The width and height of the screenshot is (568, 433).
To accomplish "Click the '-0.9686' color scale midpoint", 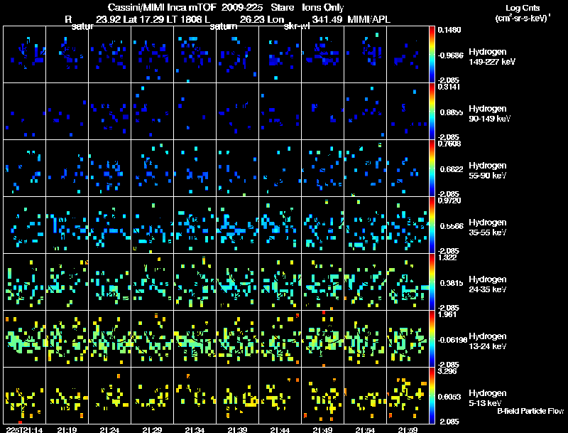I will pyautogui.click(x=451, y=55).
